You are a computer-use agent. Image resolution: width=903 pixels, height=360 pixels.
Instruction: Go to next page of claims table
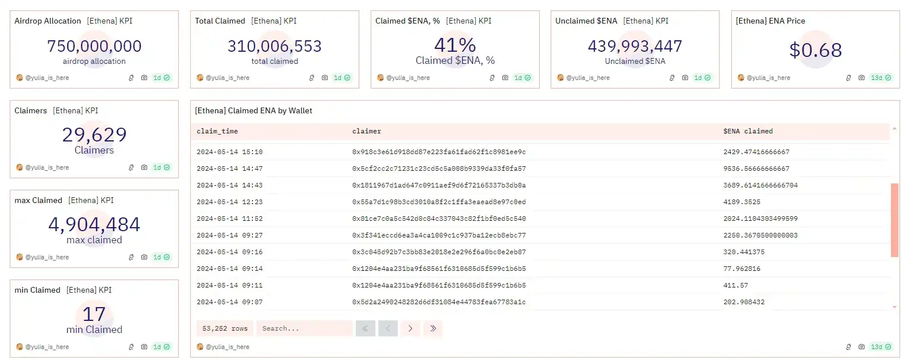click(410, 328)
